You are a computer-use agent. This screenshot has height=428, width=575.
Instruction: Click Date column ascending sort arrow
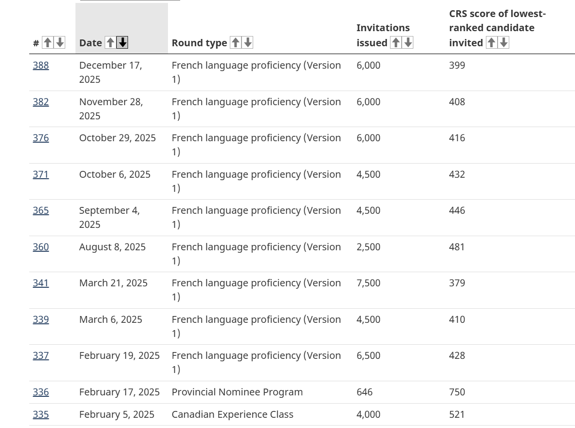111,43
